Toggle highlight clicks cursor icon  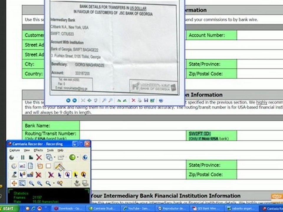(x=68, y=175)
